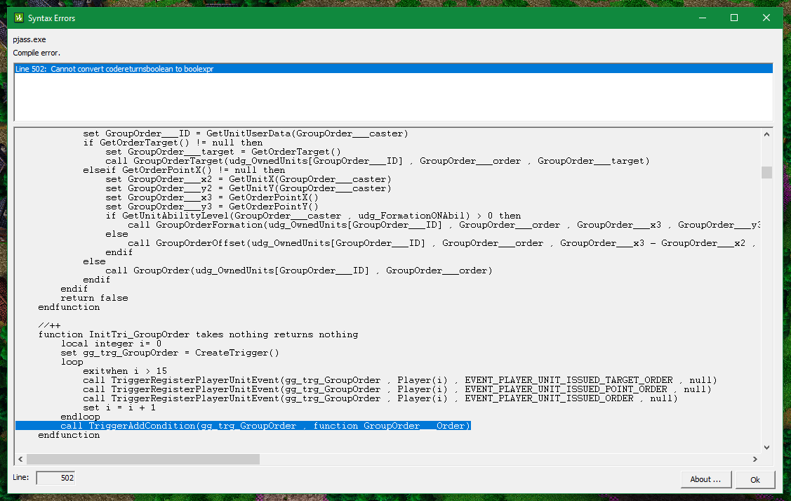The width and height of the screenshot is (791, 501).
Task: Click the 'set GroupOrder___ID = GetUnitUserData' line
Action: 246,134
